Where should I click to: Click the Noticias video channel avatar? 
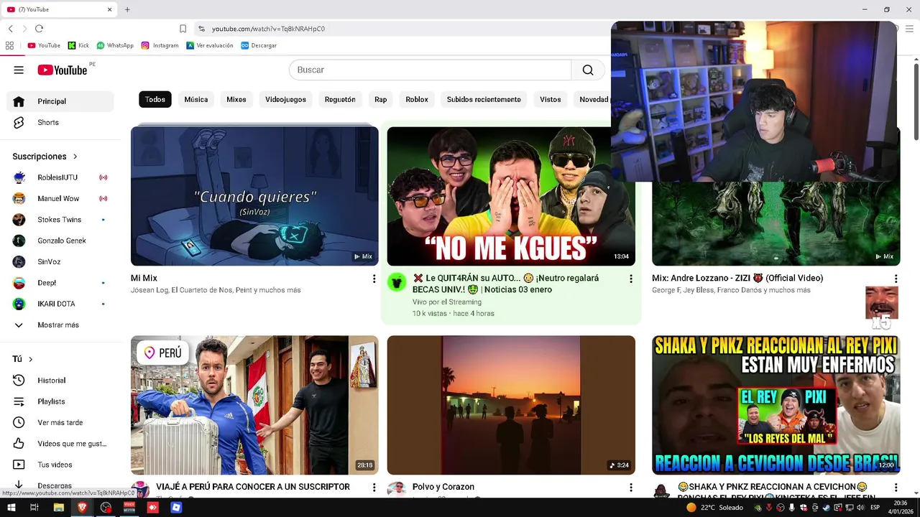tap(397, 282)
